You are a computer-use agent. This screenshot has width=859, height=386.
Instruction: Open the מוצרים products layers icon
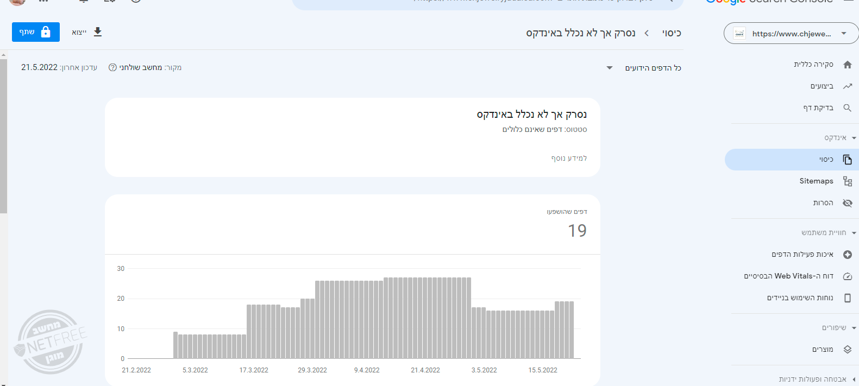click(847, 350)
